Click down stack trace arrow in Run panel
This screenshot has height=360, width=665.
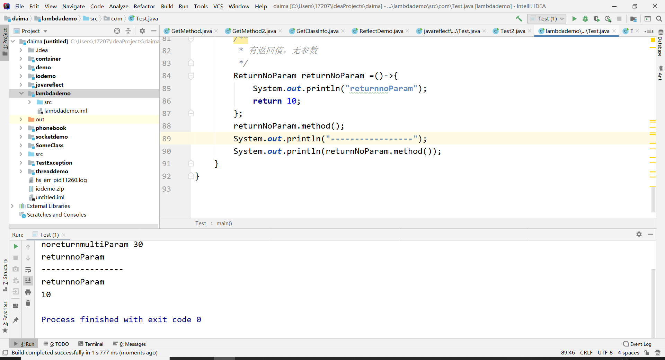[x=28, y=258]
